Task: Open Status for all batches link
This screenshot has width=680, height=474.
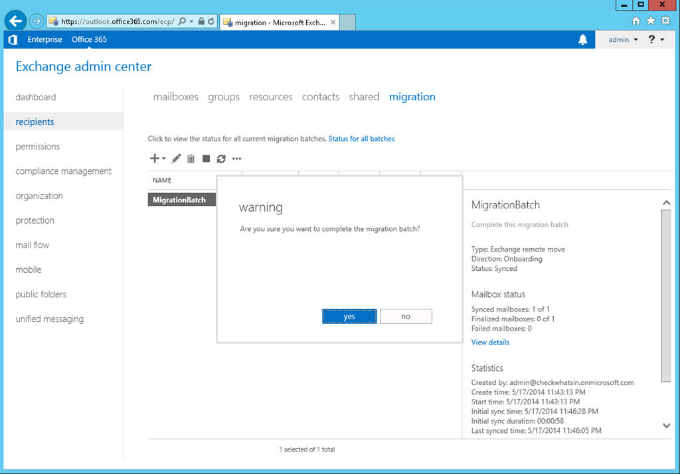Action: point(361,139)
